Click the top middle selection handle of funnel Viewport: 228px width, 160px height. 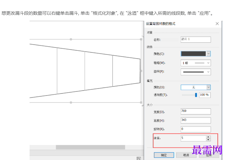pyautogui.click(x=71, y=39)
